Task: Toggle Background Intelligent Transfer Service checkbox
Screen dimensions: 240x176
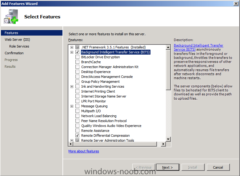Action: click(78, 52)
